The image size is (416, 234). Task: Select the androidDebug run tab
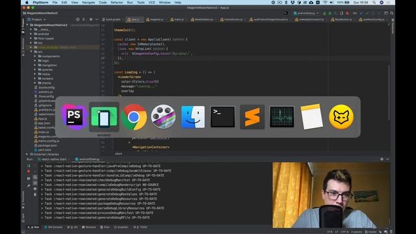[x=88, y=159]
